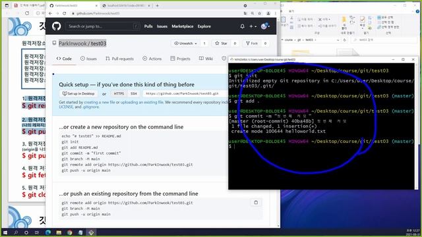The image size is (422, 237).
Task: Click the repository URL field
Action: coord(185,93)
